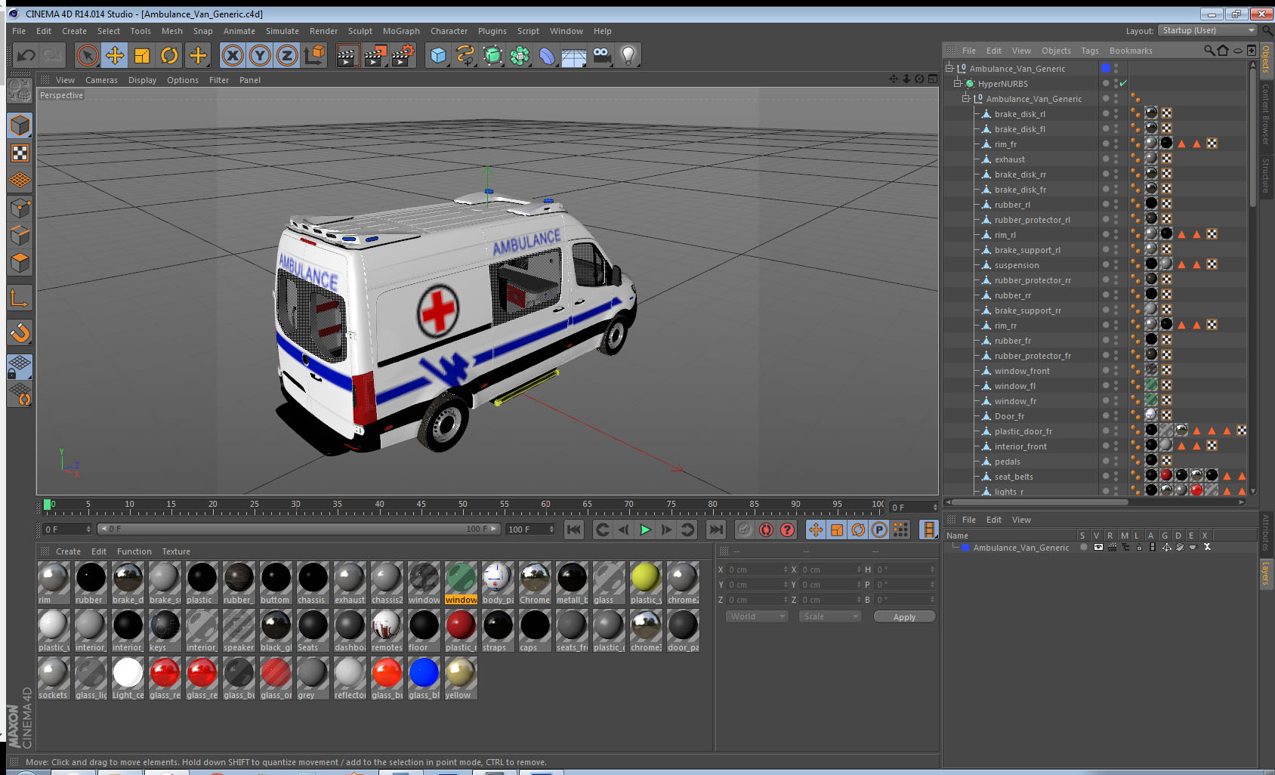Open Object manager Tags menu
This screenshot has width=1275, height=775.
1089,51
